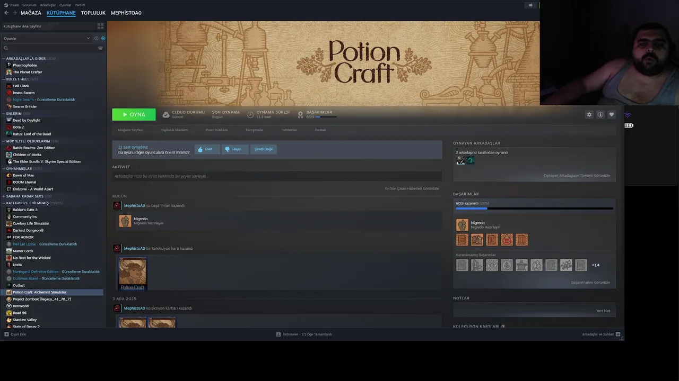Open the Steam menu
This screenshot has height=381, width=679.
12,5
